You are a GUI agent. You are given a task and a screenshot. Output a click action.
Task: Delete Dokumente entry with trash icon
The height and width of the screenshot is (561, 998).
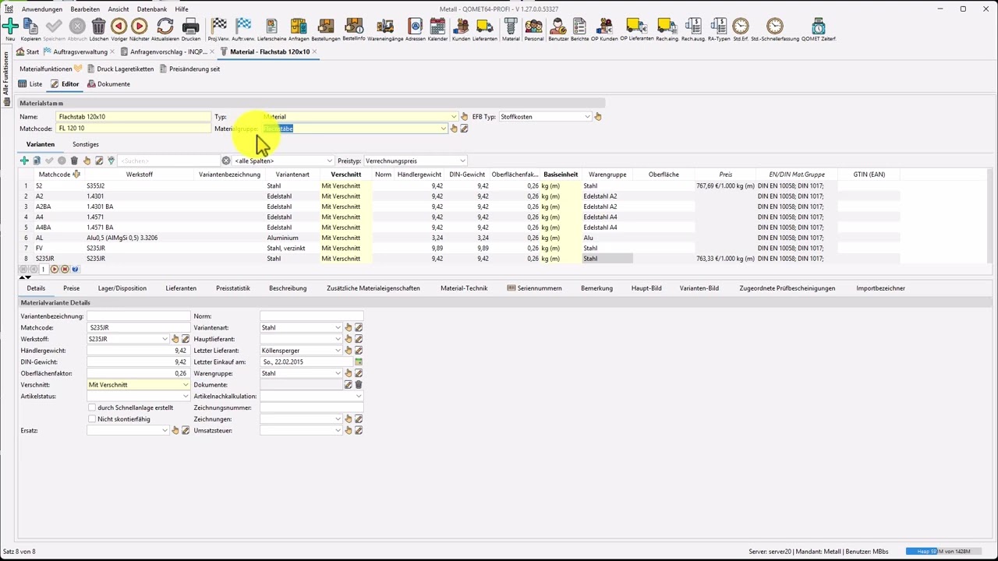click(359, 385)
